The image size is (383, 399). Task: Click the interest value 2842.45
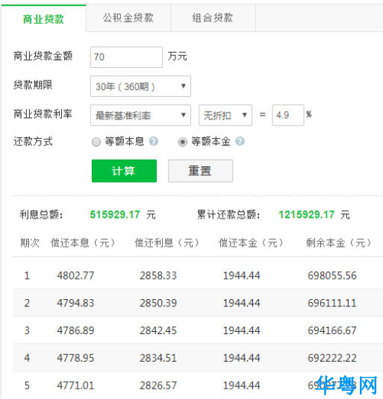click(x=158, y=330)
